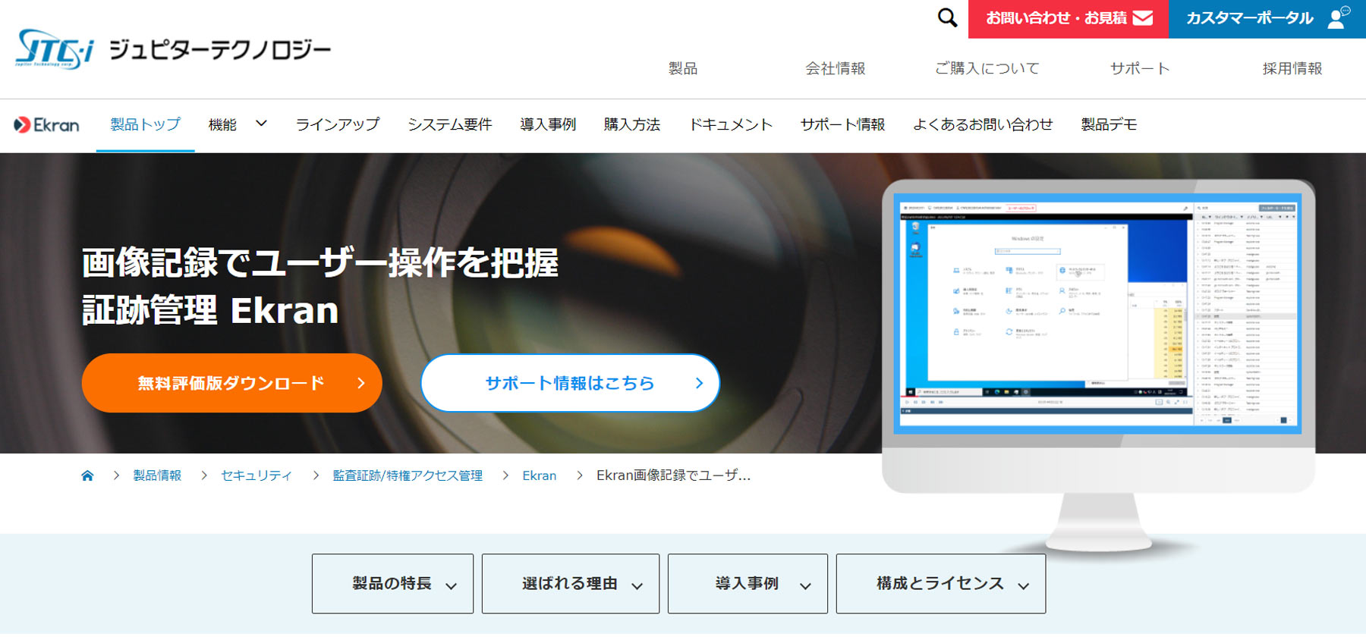Go to the 導入事例 nav item
The image size is (1366, 637).
548,124
